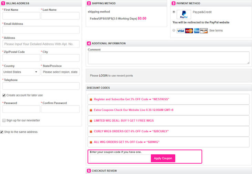Viewport: 252px width, 174px height.
Task: Click the Apply Coupon button
Action: (163, 158)
